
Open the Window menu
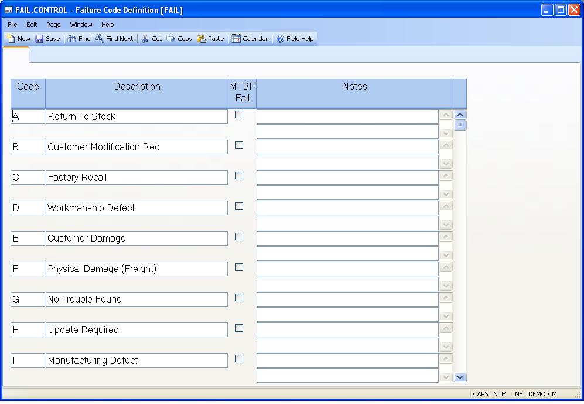pyautogui.click(x=81, y=25)
